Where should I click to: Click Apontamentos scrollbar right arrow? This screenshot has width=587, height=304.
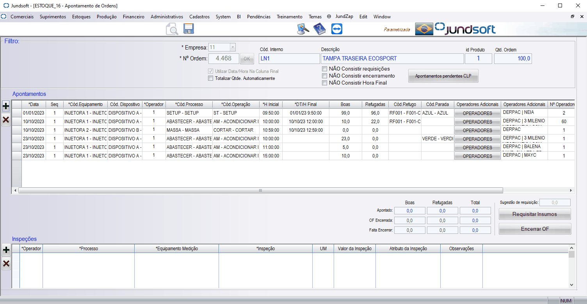(571, 191)
